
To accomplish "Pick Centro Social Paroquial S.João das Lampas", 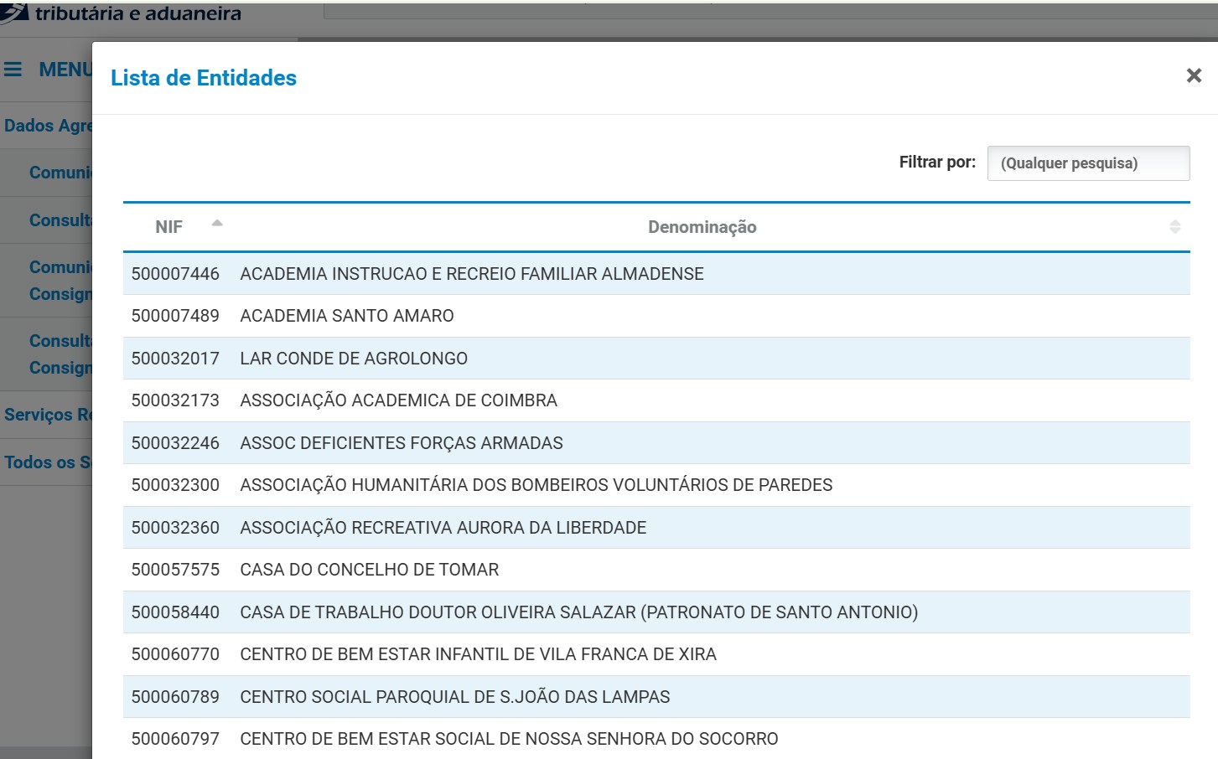I will [454, 697].
